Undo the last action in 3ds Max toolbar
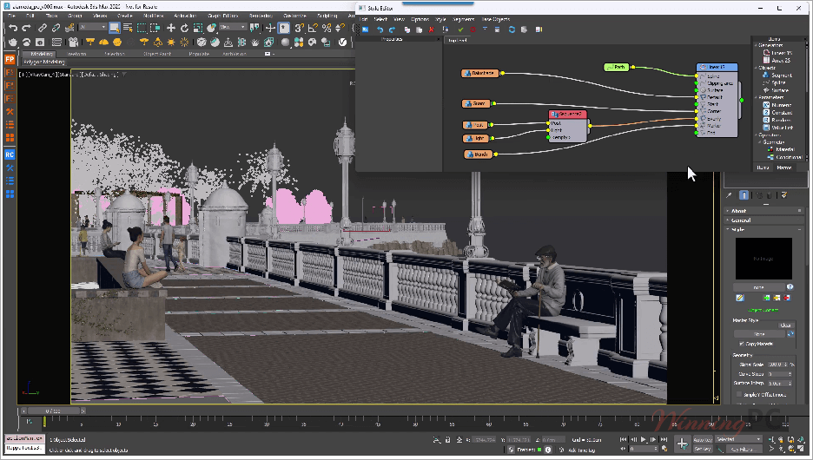The height and width of the screenshot is (460, 813). point(13,28)
